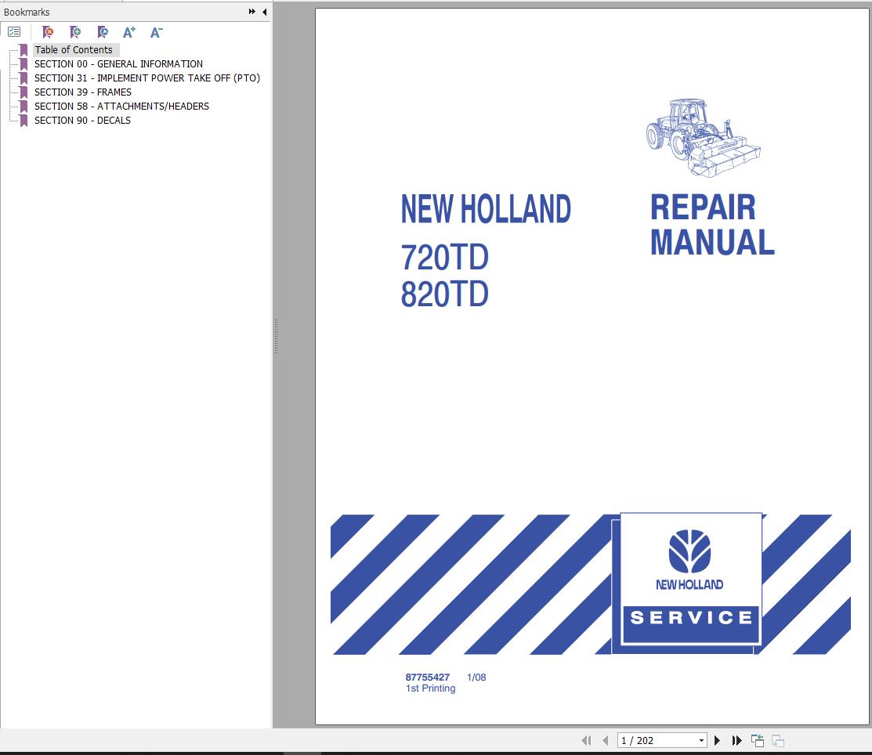The image size is (872, 755).
Task: Click bookmark ribbon icon beside SECTION 39
Action: point(24,92)
